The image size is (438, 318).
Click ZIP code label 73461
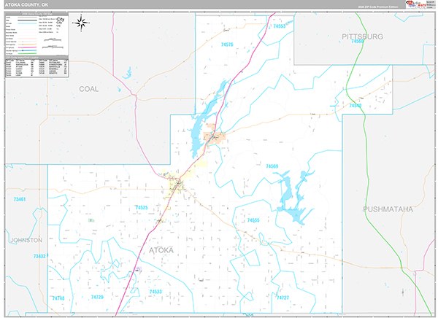coord(20,199)
